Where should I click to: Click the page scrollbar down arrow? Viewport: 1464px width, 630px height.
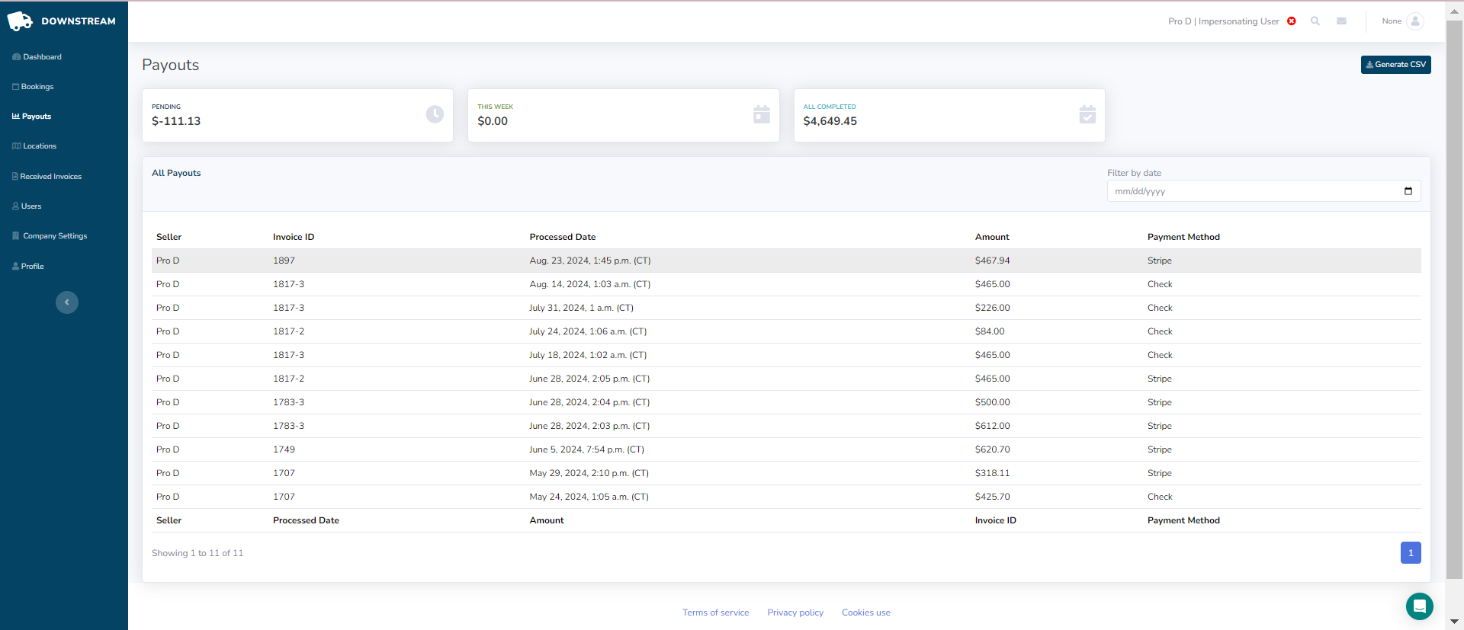click(x=1454, y=622)
